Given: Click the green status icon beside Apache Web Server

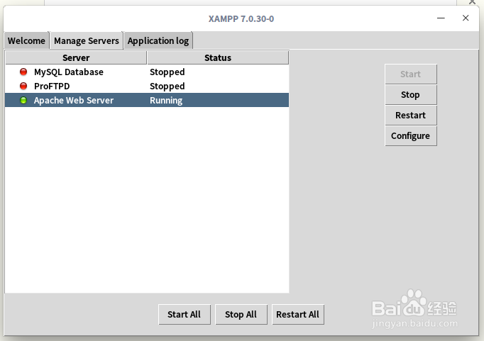Looking at the screenshot, I should 23,100.
